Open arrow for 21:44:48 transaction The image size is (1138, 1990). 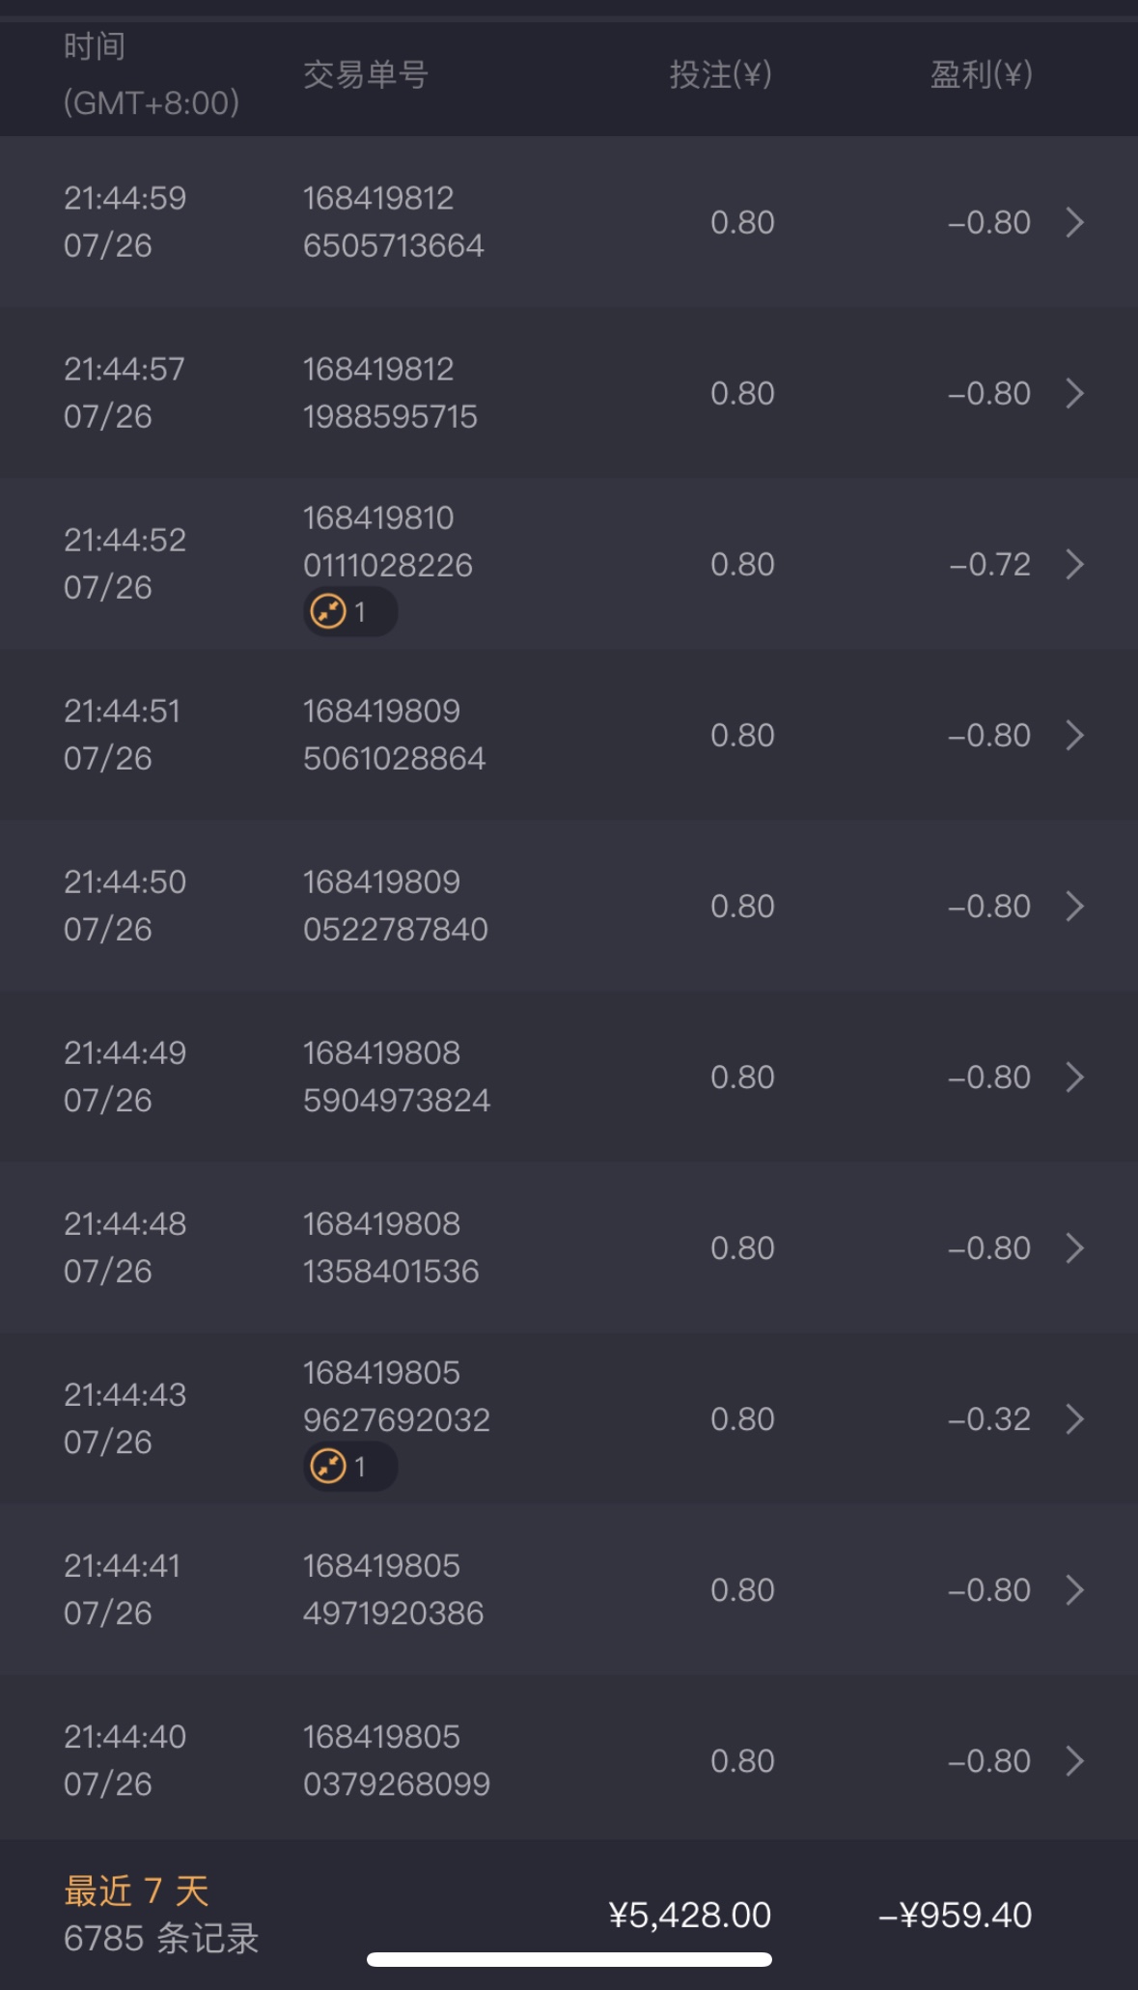1074,1247
